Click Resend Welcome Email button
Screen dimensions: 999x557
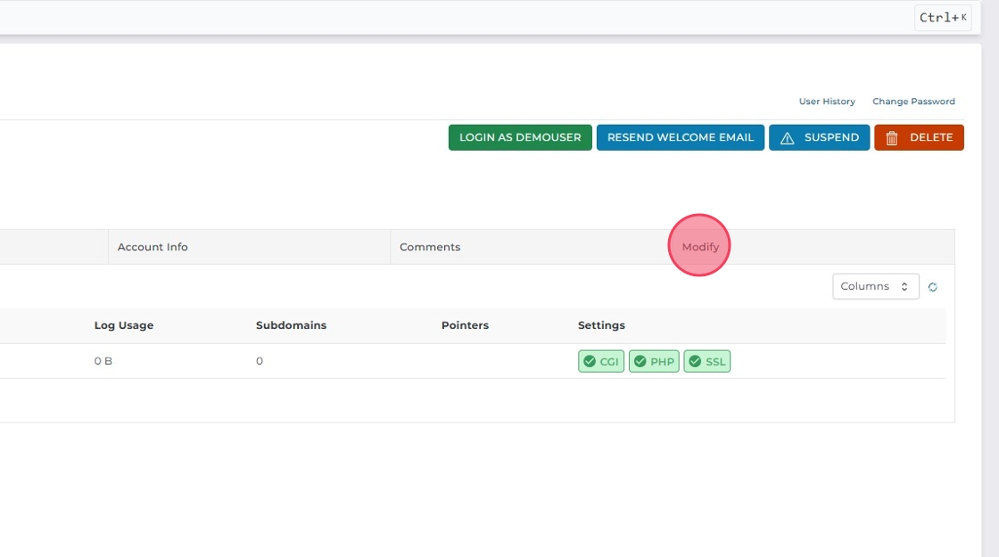coord(680,137)
